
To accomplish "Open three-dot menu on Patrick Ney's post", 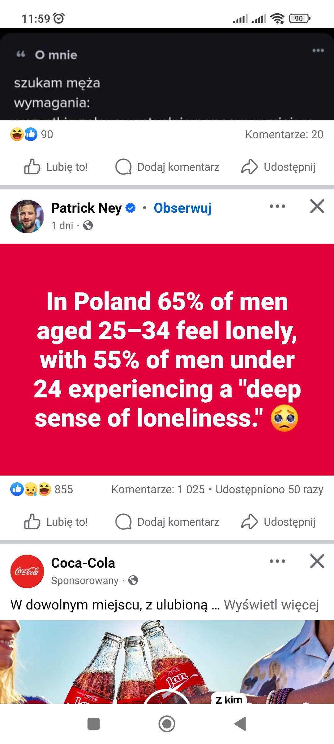I will [277, 206].
